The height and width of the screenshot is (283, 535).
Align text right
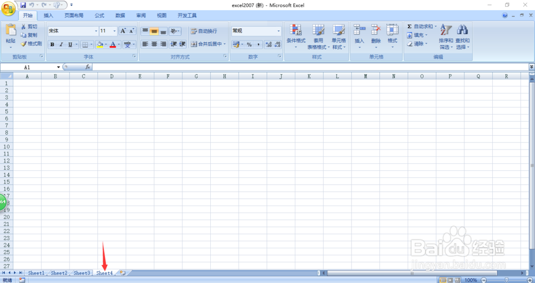(x=163, y=44)
